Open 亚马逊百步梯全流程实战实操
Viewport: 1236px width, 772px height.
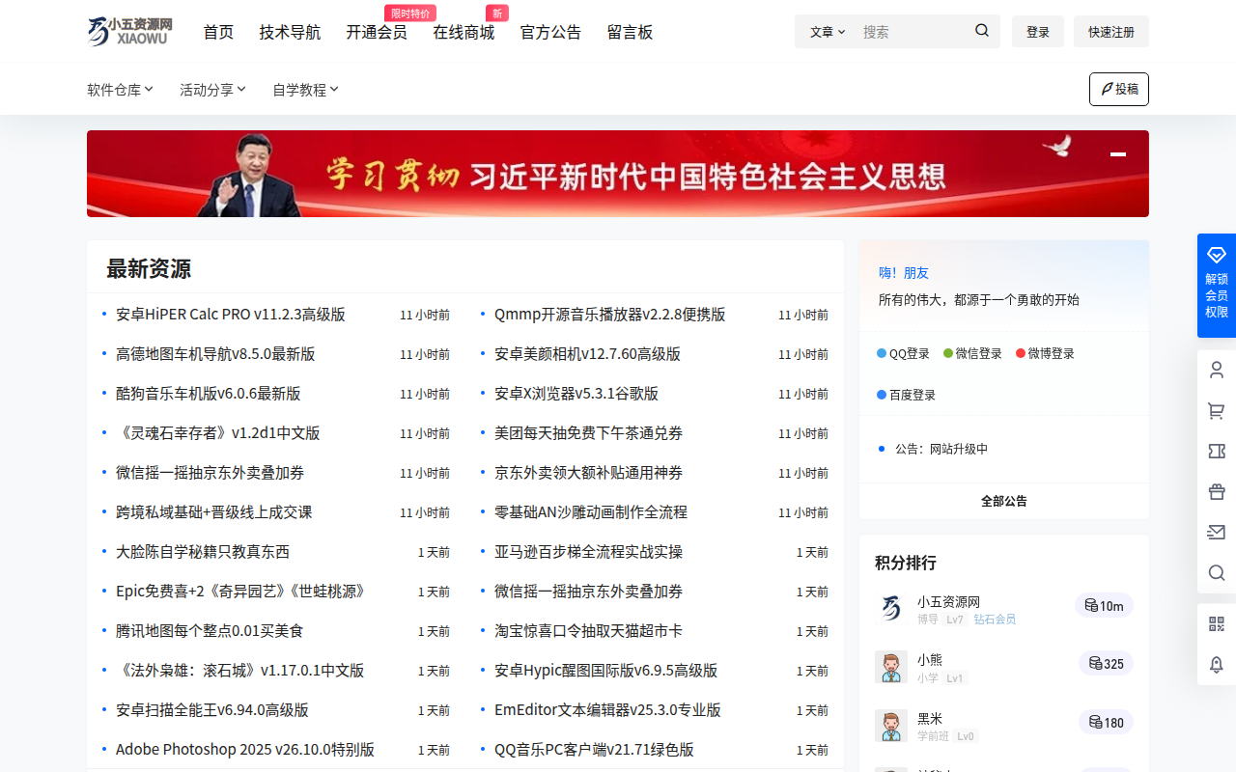pyautogui.click(x=589, y=552)
